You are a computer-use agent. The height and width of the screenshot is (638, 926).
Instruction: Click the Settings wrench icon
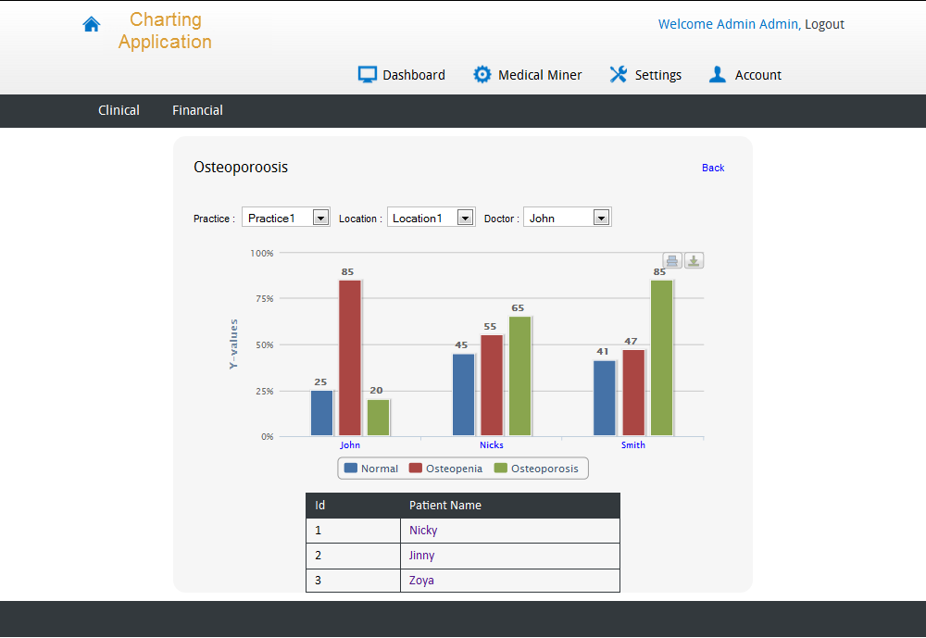pyautogui.click(x=619, y=74)
